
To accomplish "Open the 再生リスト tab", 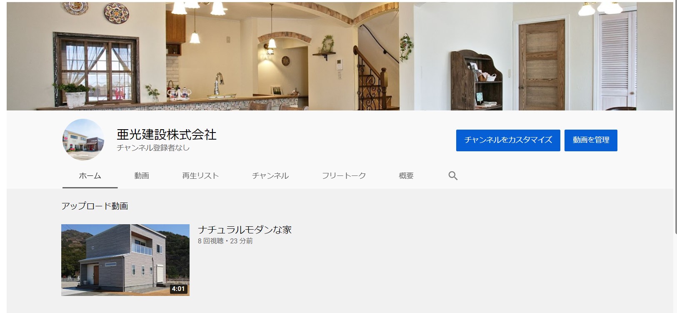I will tap(200, 175).
